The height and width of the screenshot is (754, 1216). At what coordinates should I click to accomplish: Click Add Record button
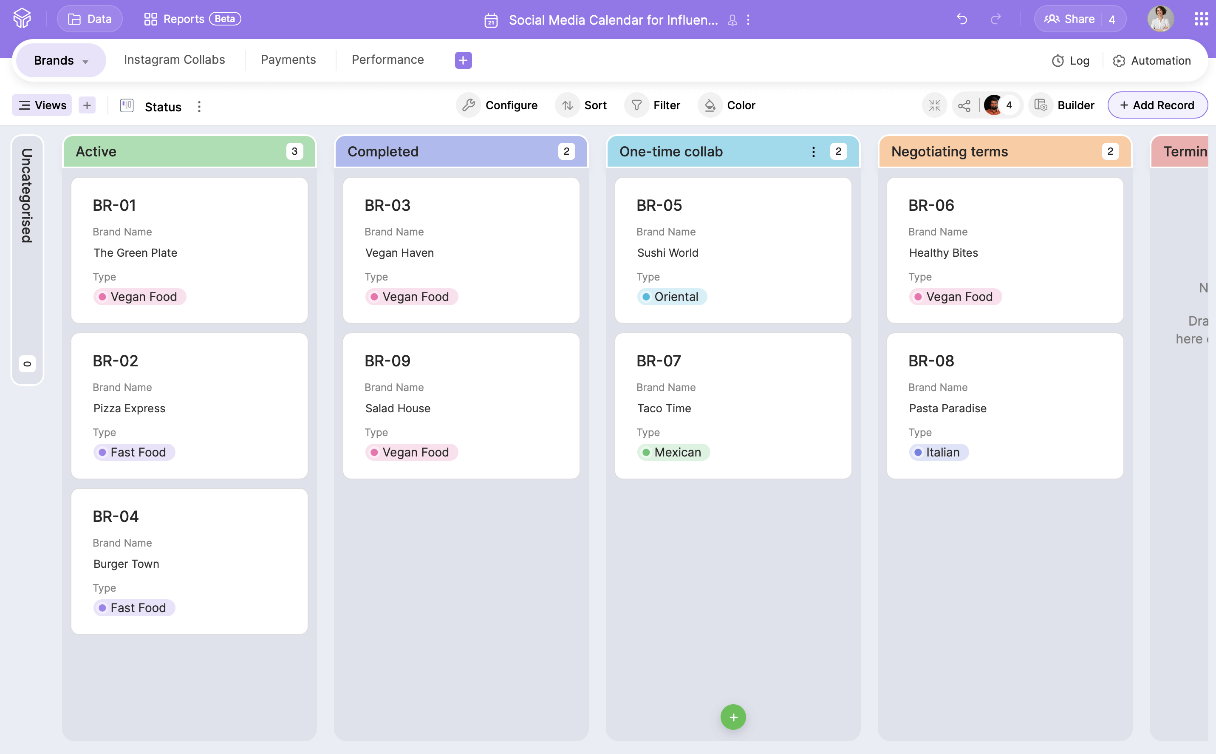click(x=1157, y=105)
